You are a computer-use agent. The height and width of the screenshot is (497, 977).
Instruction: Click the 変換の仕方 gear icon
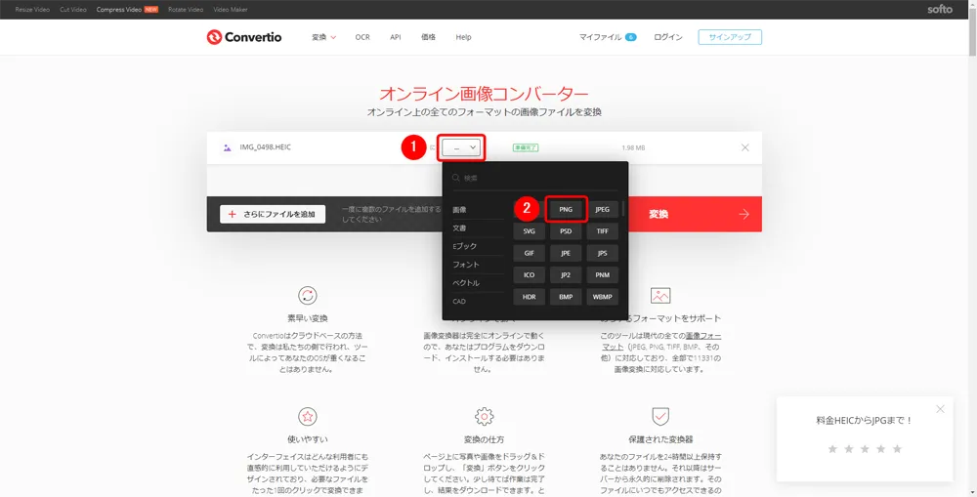pyautogui.click(x=485, y=416)
